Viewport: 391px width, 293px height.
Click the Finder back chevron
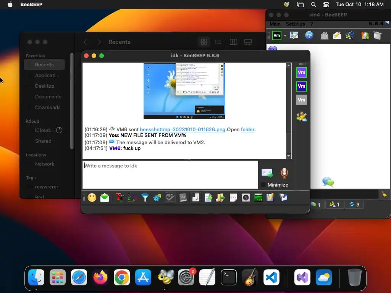(x=85, y=42)
